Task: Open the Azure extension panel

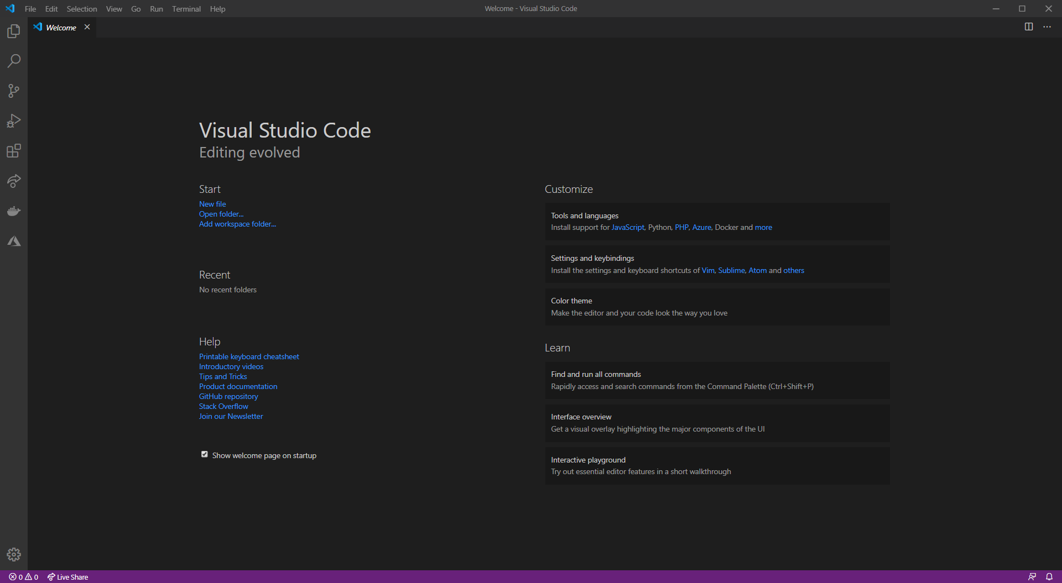Action: coord(13,240)
